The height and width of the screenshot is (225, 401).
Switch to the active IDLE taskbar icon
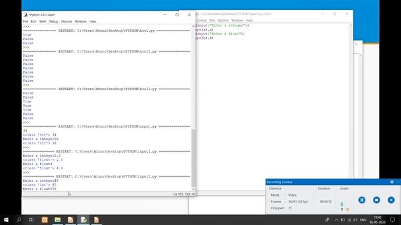[83, 219]
